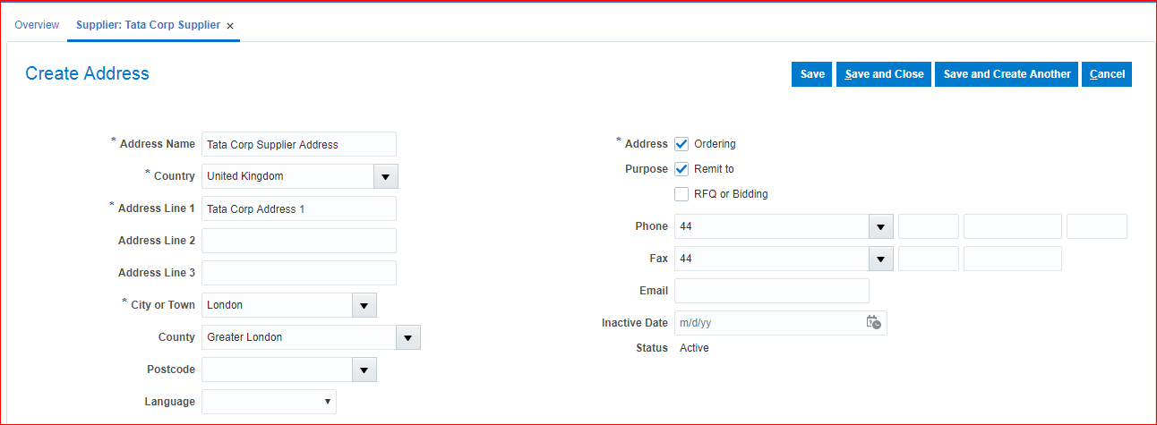
Task: Open the Language select box
Action: [269, 402]
